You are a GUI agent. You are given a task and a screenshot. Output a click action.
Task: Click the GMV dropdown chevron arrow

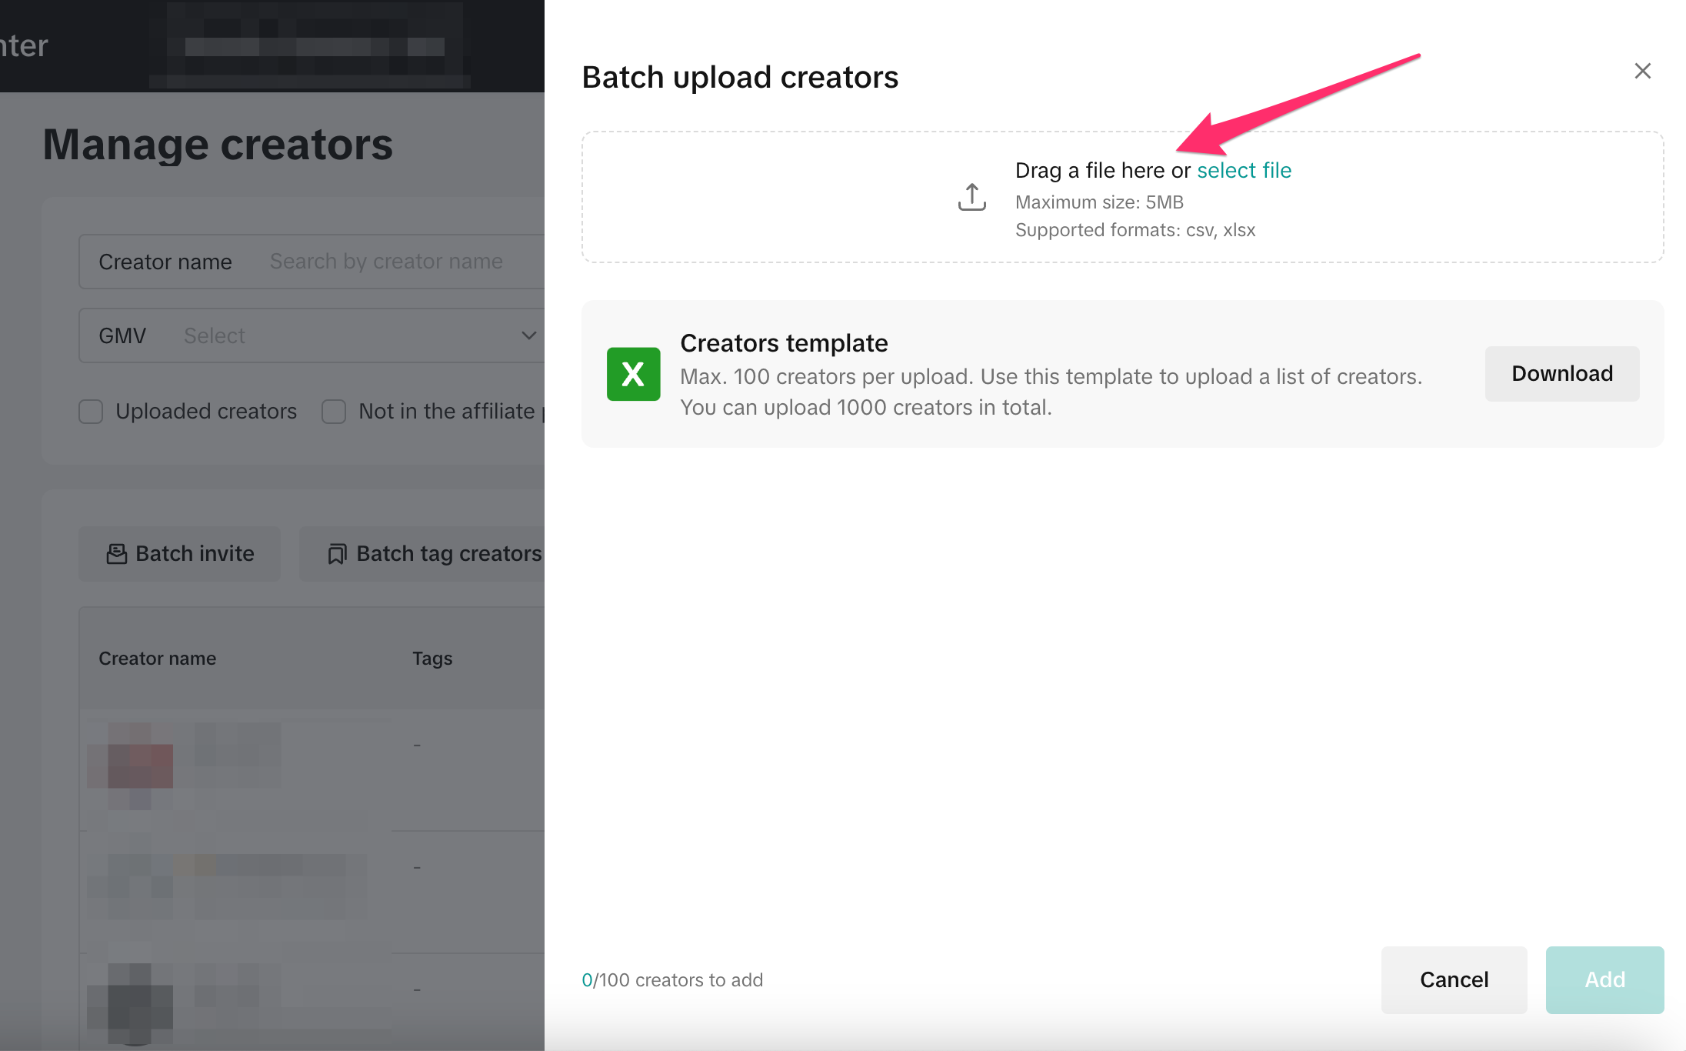528,336
